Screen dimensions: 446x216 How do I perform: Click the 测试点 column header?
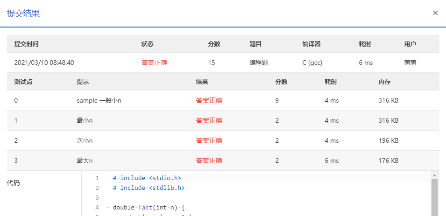tap(23, 82)
